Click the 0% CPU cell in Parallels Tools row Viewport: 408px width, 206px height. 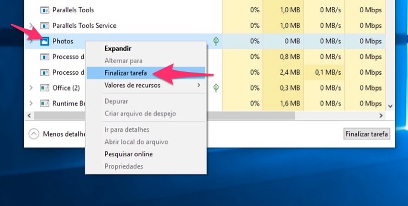[x=242, y=10]
